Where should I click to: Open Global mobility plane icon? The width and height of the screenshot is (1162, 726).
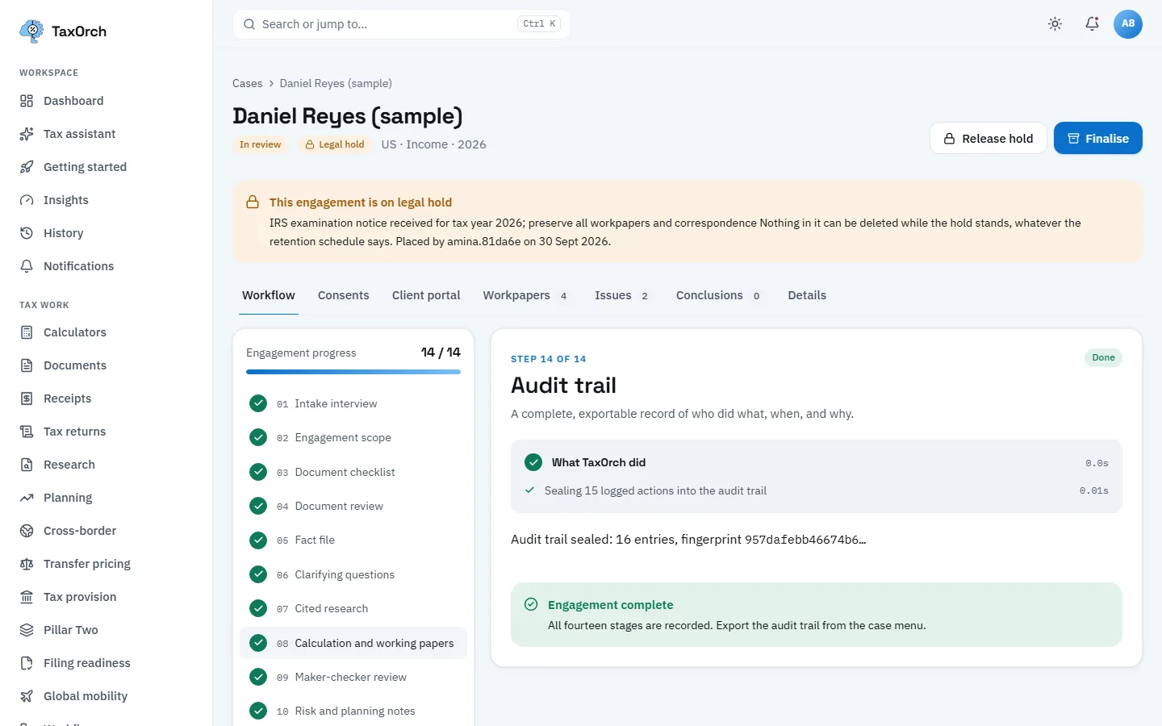coord(27,696)
